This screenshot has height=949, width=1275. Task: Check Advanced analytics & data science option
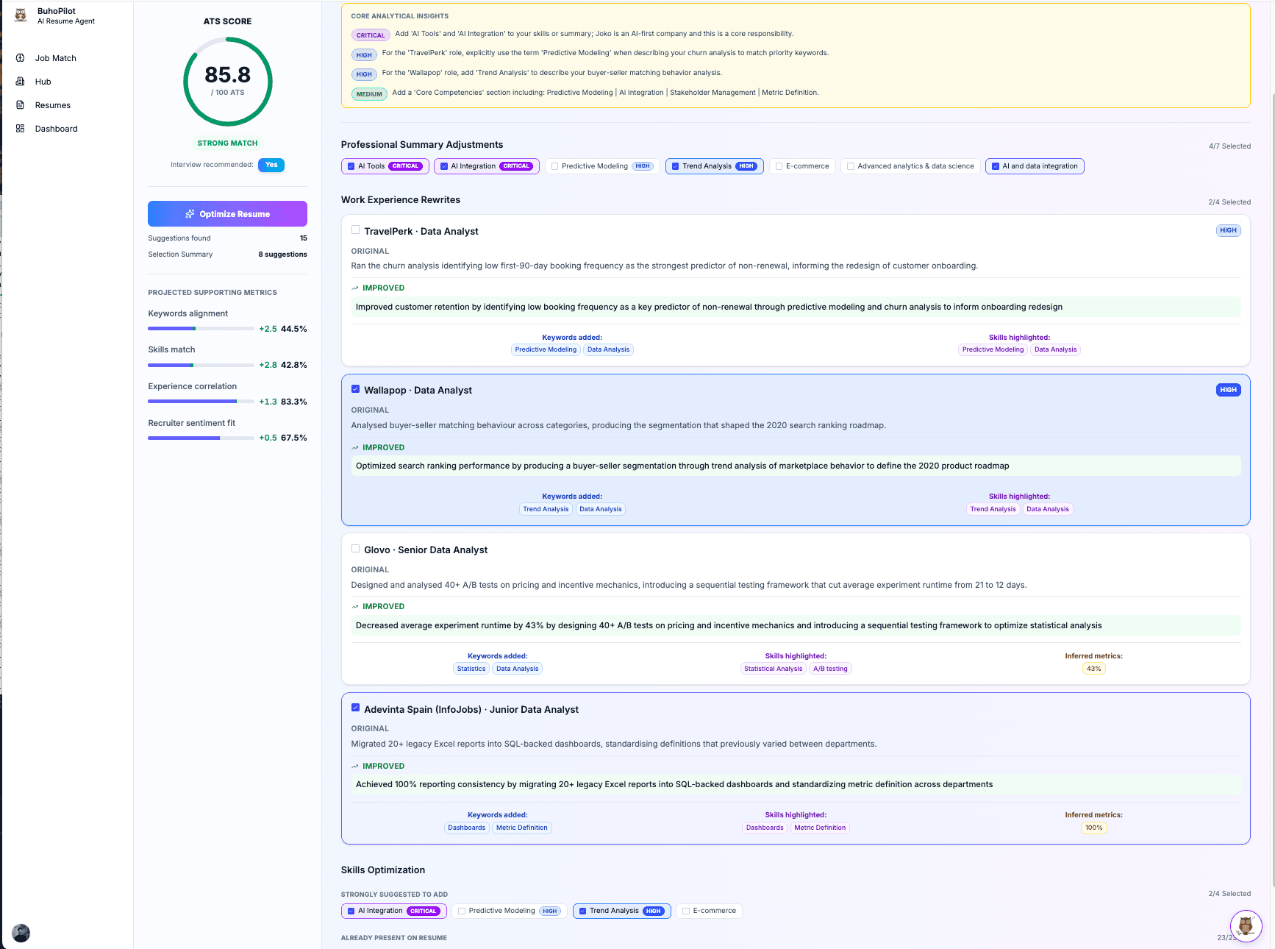(x=851, y=166)
